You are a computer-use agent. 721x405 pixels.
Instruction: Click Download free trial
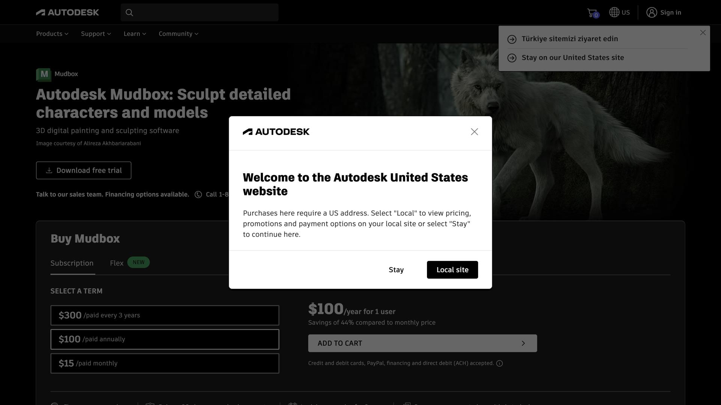(83, 170)
